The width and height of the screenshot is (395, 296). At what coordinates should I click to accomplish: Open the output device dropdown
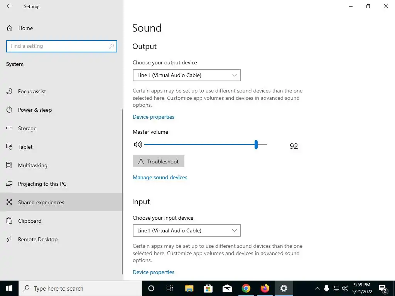pos(186,75)
